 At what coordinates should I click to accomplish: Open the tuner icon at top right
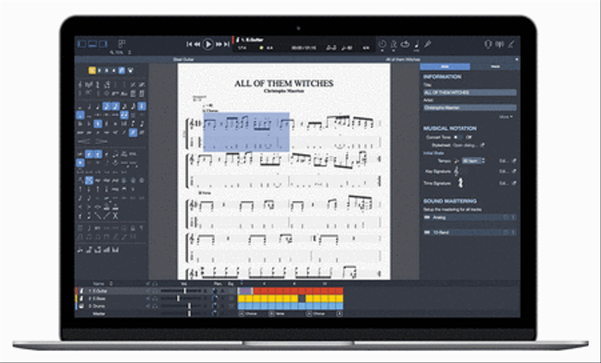click(x=487, y=45)
